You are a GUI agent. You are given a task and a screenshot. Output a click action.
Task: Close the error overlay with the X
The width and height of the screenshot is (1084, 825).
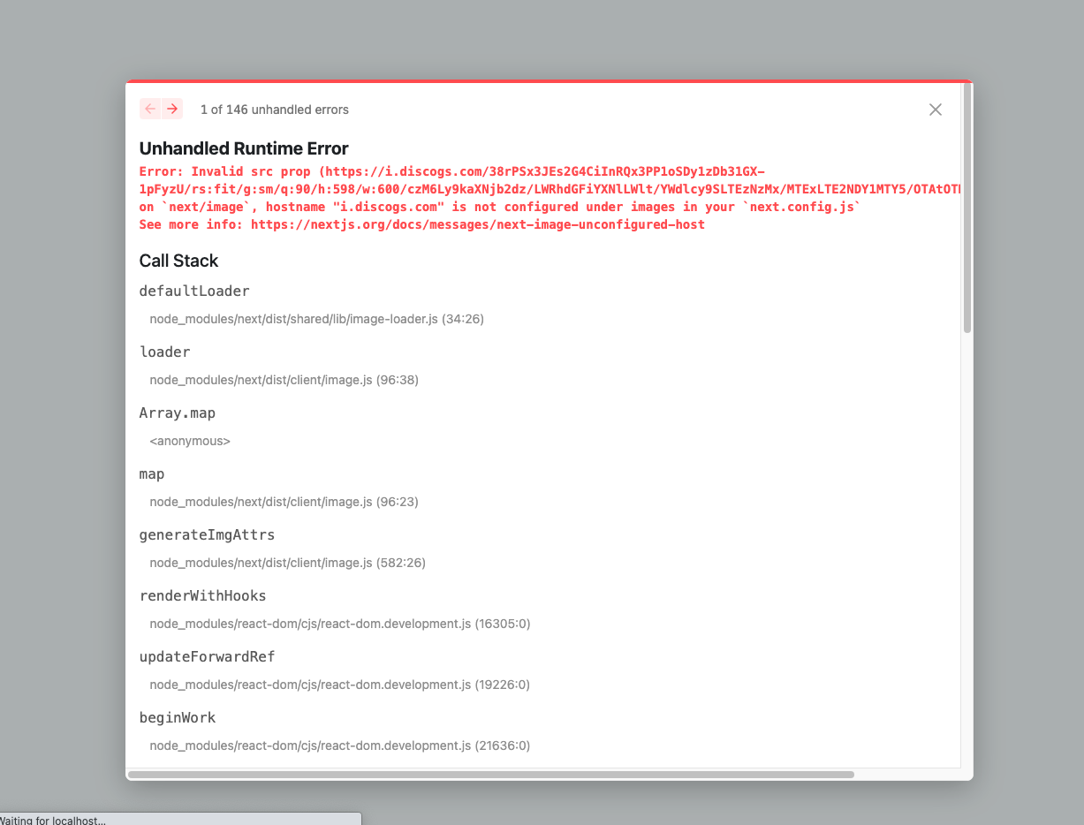coord(936,110)
